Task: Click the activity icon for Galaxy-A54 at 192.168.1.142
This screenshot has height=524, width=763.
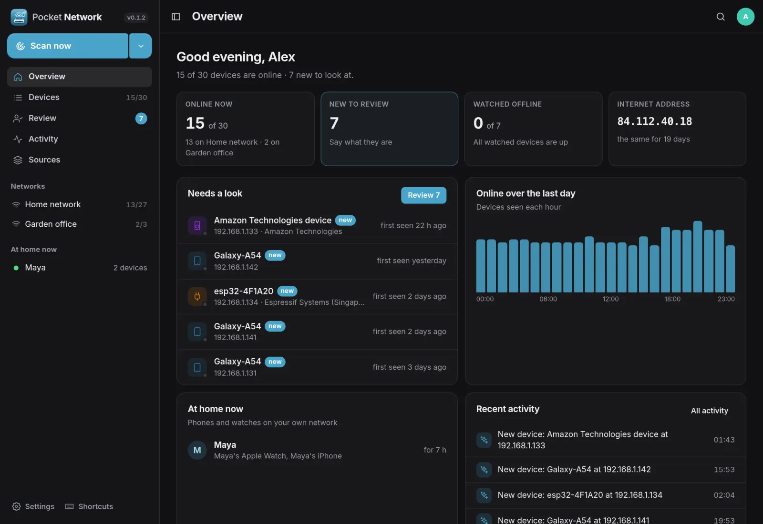Action: click(x=484, y=470)
